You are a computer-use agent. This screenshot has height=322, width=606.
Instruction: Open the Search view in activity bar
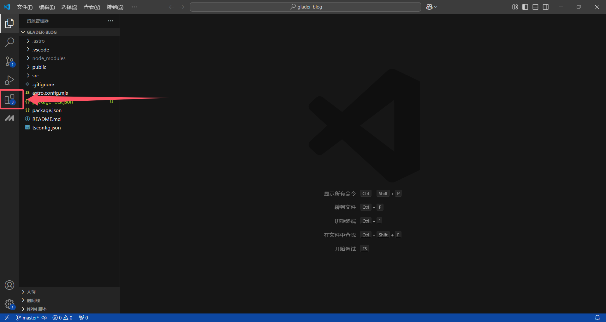pyautogui.click(x=9, y=42)
